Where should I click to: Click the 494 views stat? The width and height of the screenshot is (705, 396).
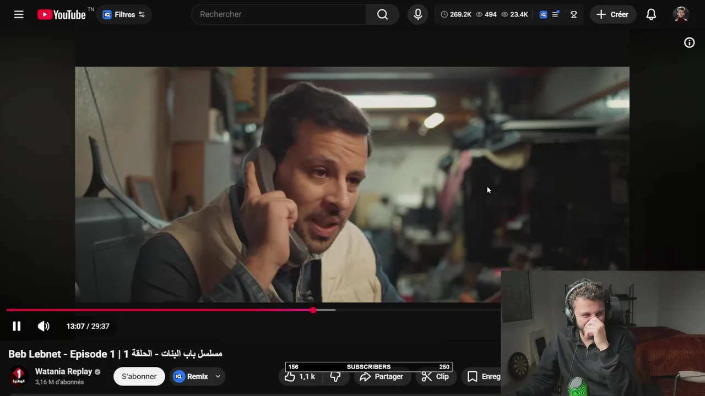click(486, 14)
